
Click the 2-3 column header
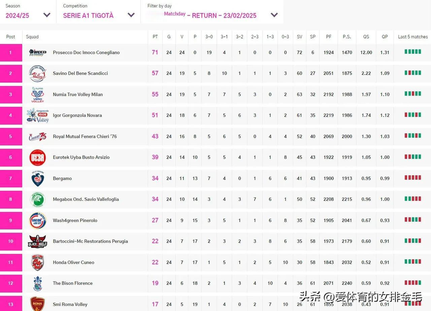pos(255,37)
